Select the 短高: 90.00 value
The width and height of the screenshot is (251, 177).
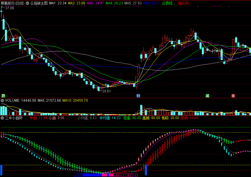click(x=132, y=118)
